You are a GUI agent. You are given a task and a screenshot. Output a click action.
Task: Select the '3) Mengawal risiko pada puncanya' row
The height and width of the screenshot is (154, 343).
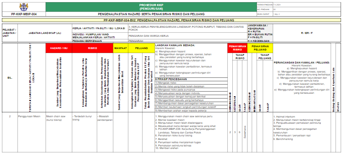(x=191, y=90)
